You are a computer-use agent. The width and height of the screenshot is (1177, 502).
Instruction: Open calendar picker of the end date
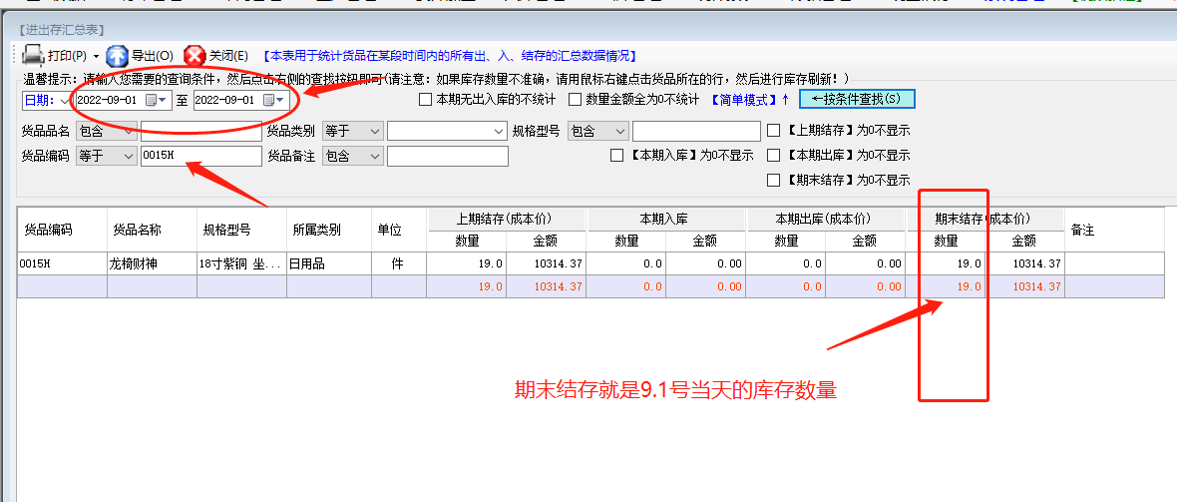[x=273, y=100]
